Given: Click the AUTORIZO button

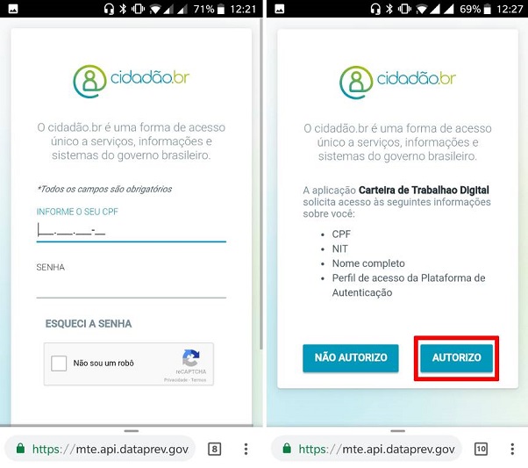Looking at the screenshot, I should pyautogui.click(x=456, y=357).
